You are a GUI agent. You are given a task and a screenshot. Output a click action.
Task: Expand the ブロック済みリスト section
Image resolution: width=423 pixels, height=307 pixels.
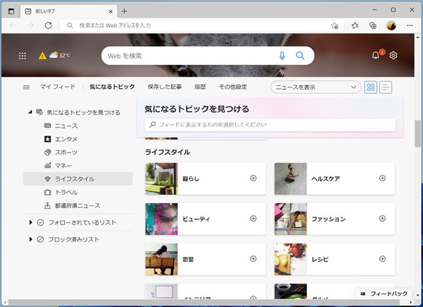coord(31,239)
